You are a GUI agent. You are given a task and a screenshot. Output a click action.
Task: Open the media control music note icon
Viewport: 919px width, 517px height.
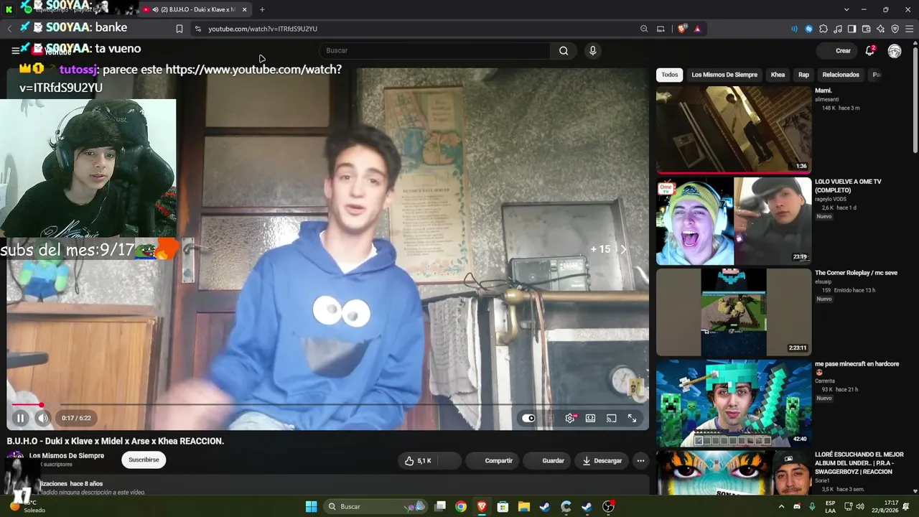838,29
